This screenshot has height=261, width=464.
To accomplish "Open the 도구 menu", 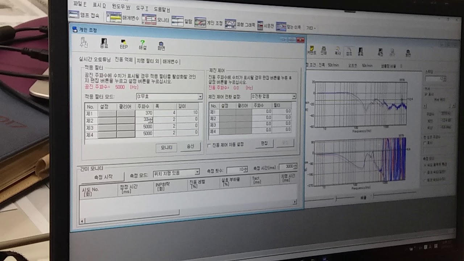I will pos(142,8).
